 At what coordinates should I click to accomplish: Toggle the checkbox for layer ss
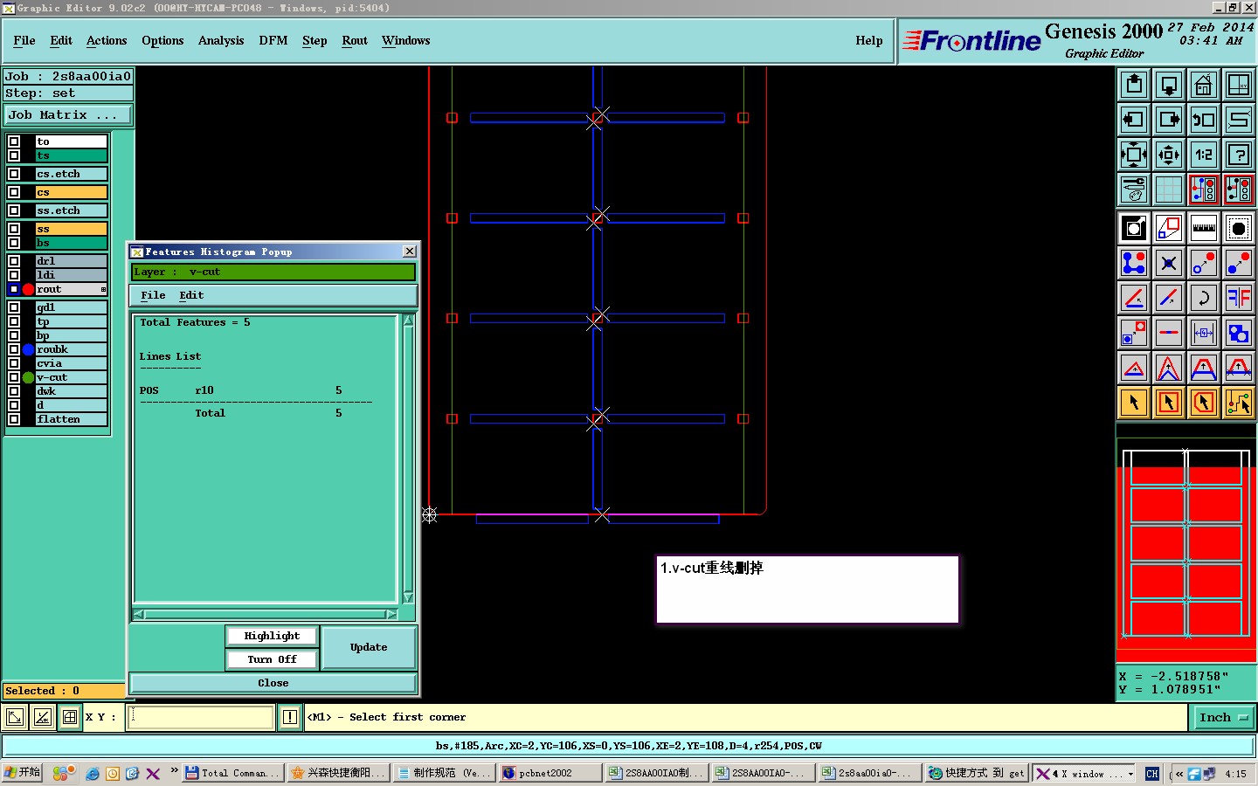[14, 229]
